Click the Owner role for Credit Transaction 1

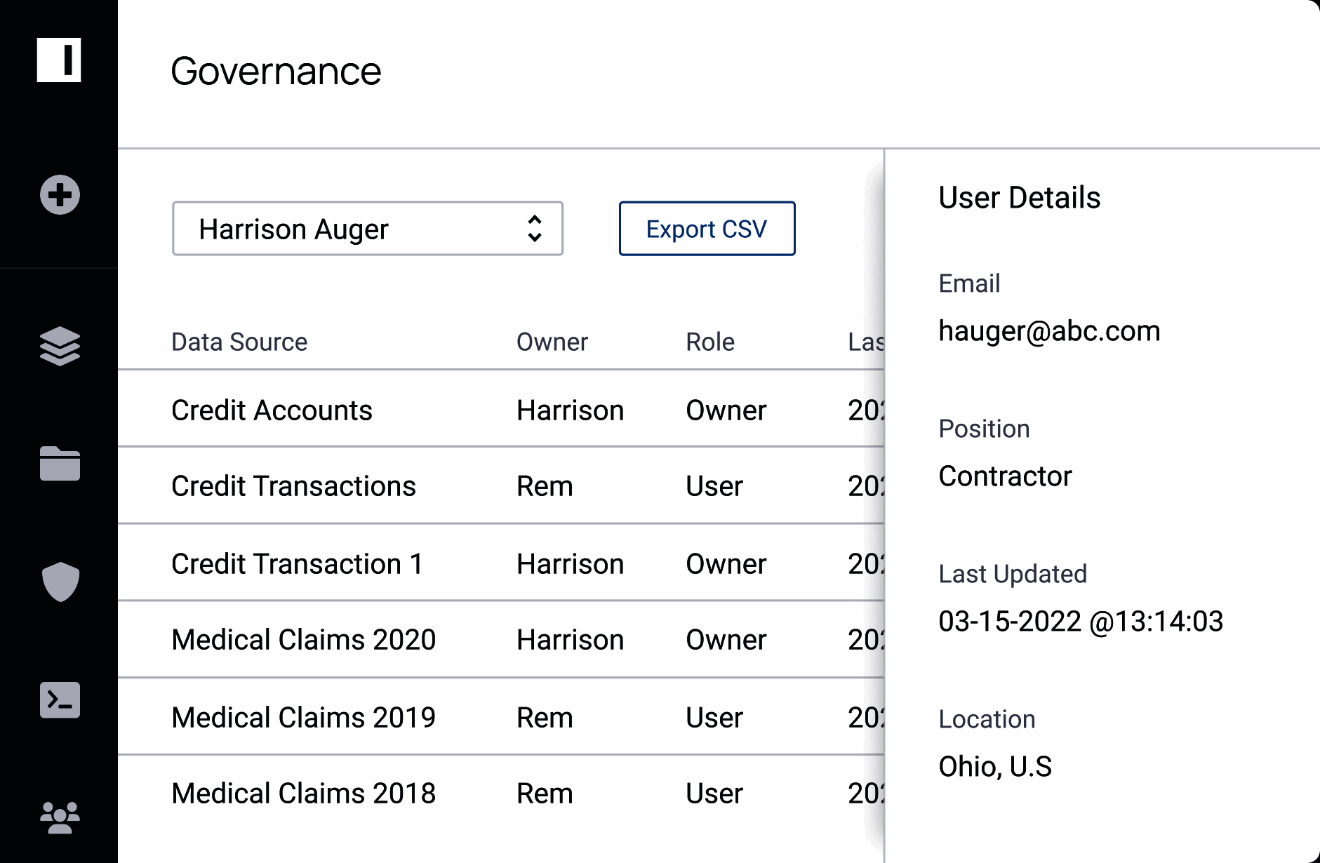[x=726, y=563]
